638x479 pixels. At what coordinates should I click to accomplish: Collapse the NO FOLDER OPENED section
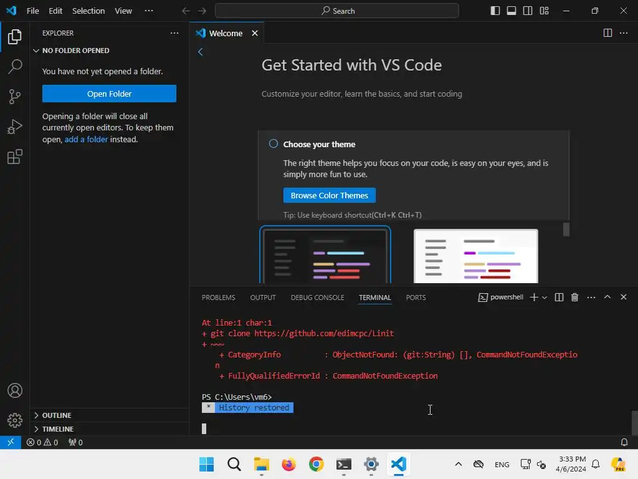[x=110, y=51]
